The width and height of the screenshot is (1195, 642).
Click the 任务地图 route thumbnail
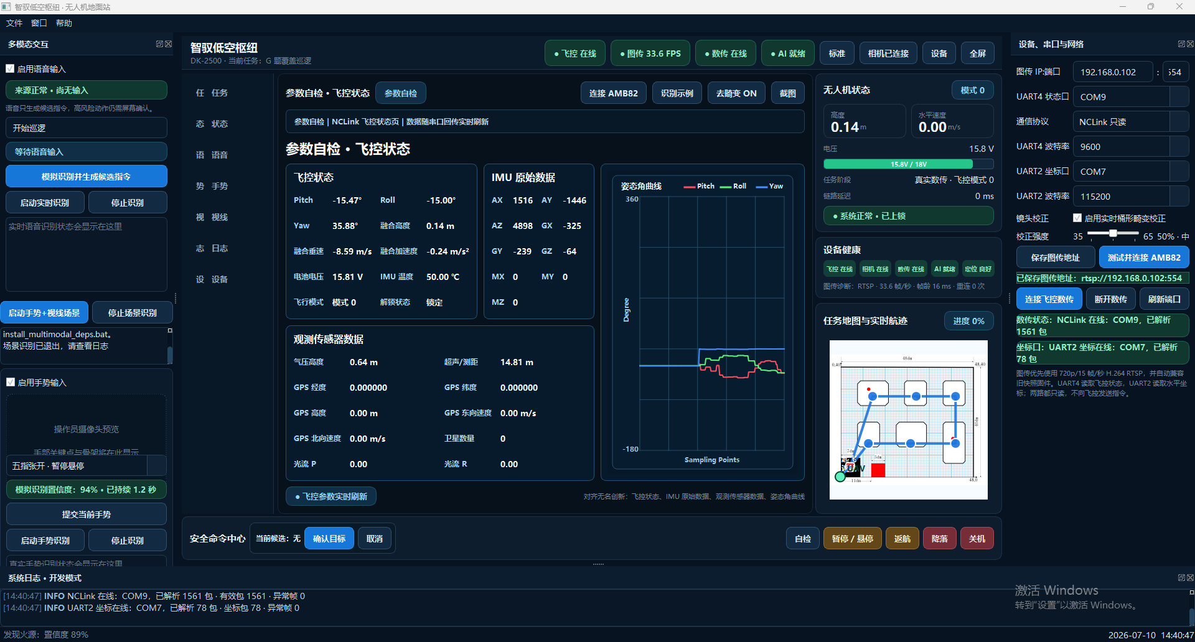point(909,420)
